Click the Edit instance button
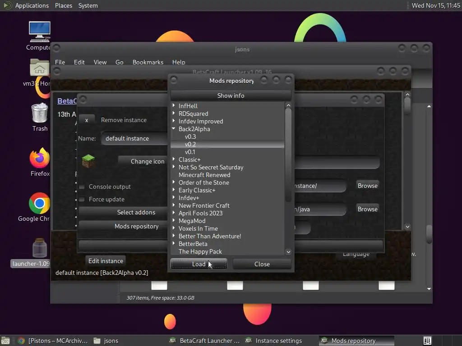This screenshot has width=462, height=346. pos(106,261)
